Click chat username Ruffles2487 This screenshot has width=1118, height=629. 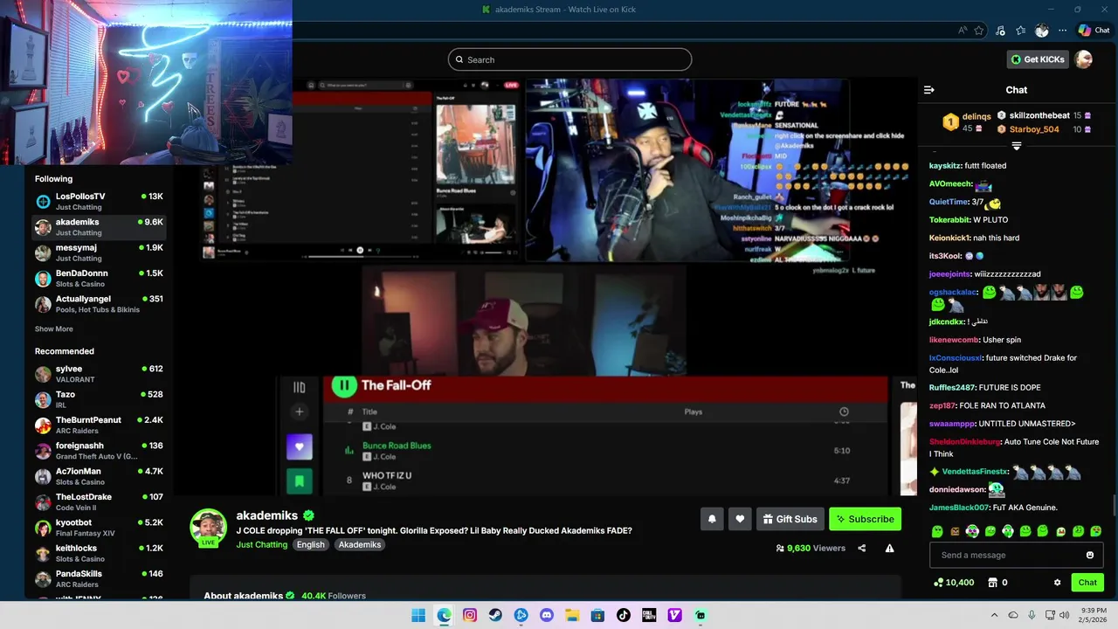click(x=952, y=388)
